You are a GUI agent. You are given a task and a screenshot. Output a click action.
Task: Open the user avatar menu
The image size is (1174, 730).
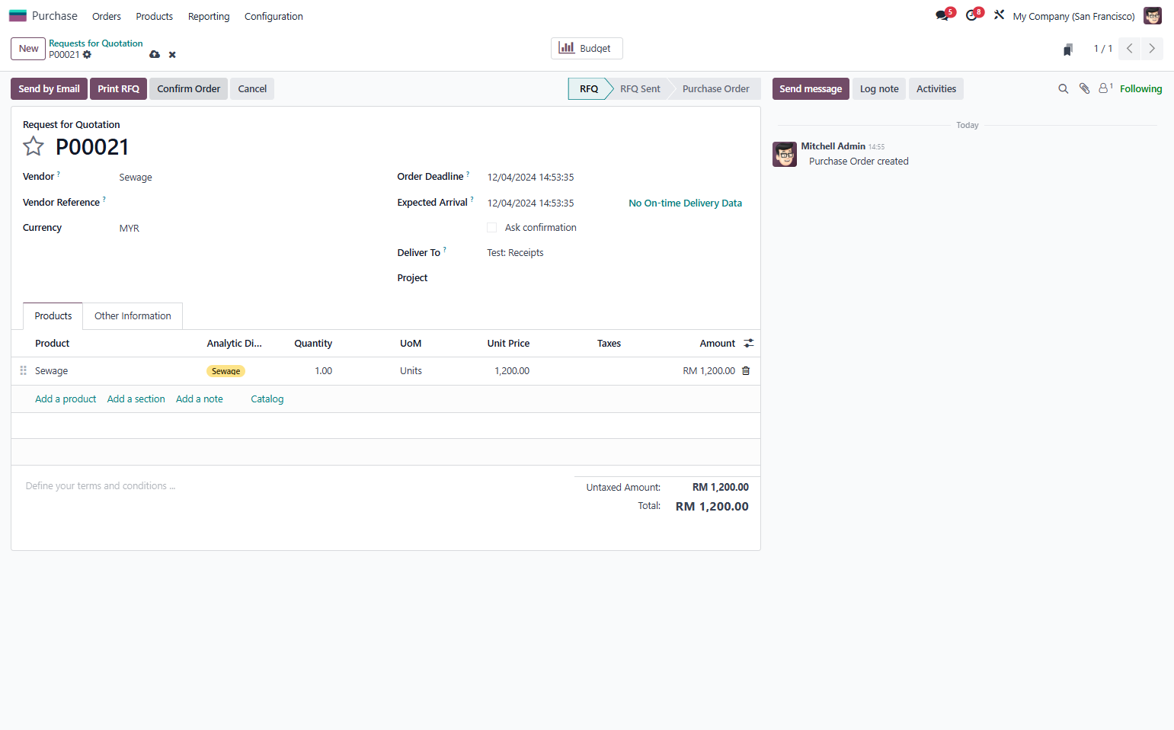pos(1153,16)
